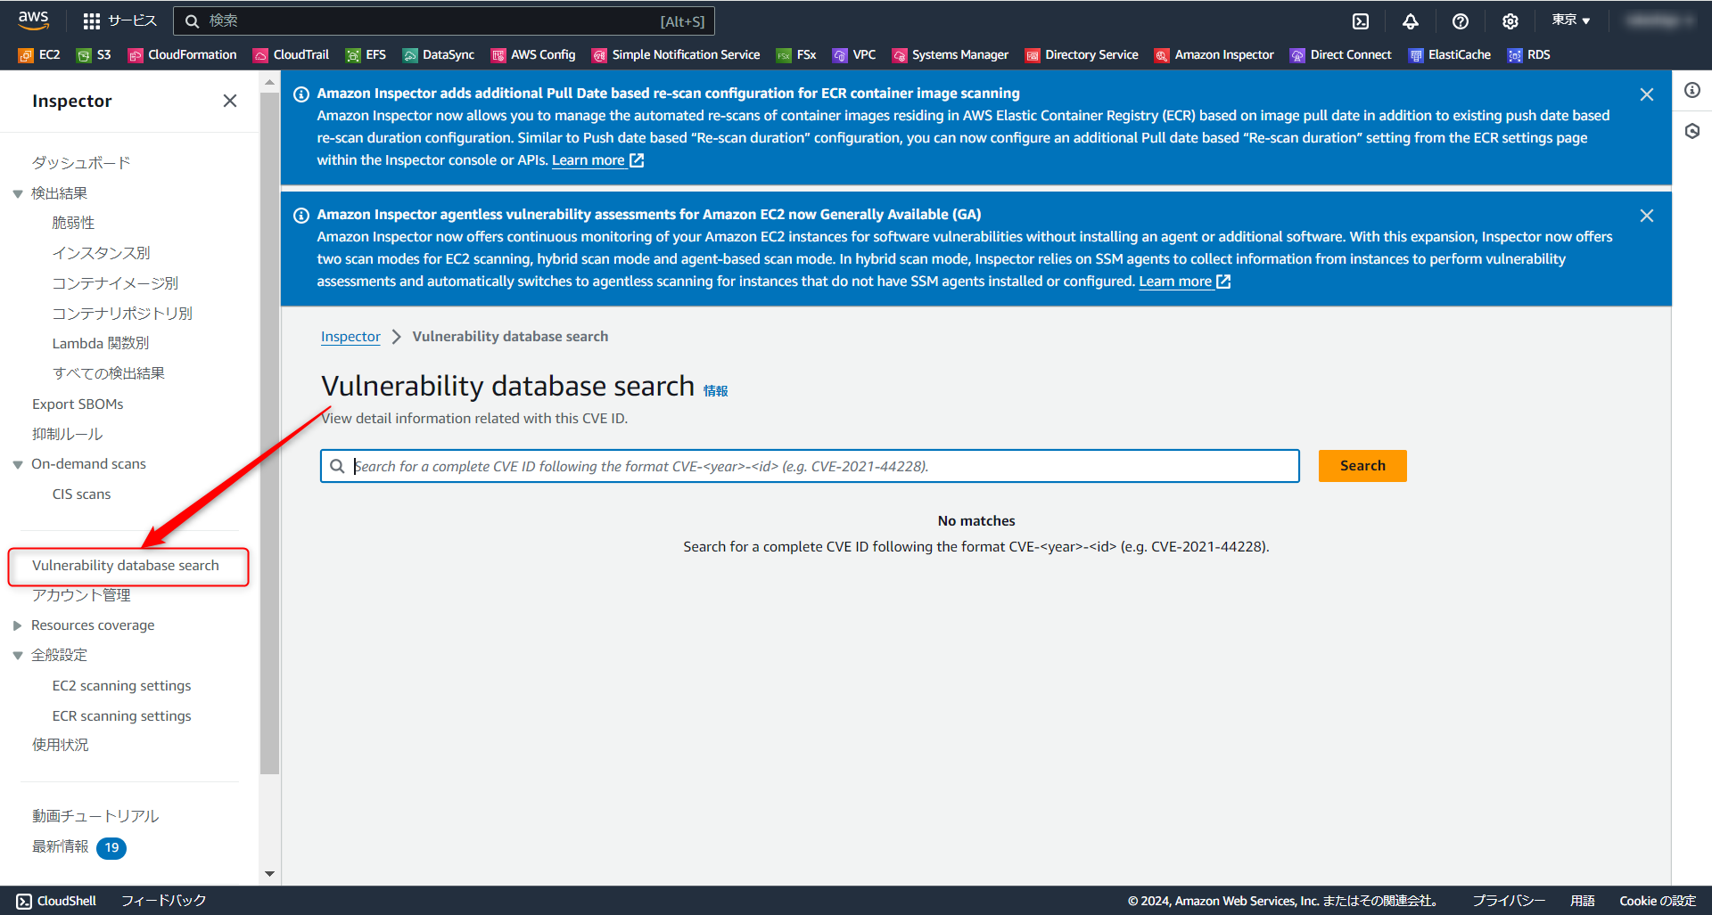This screenshot has width=1712, height=915.
Task: Open 抑制ルール in sidebar
Action: point(67,435)
